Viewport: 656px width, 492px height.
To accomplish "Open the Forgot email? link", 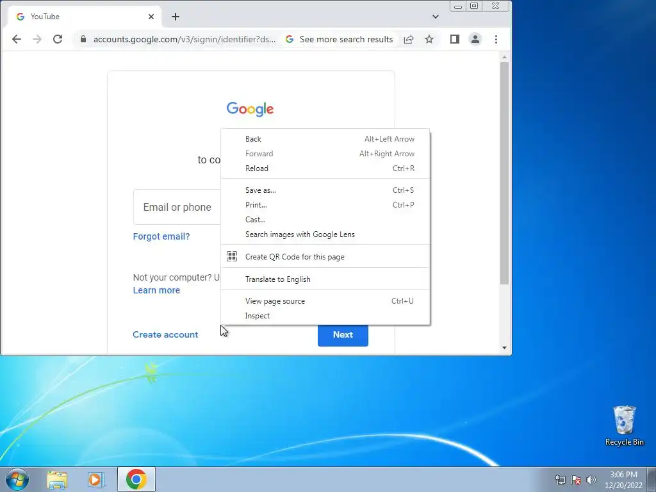I will (x=161, y=236).
